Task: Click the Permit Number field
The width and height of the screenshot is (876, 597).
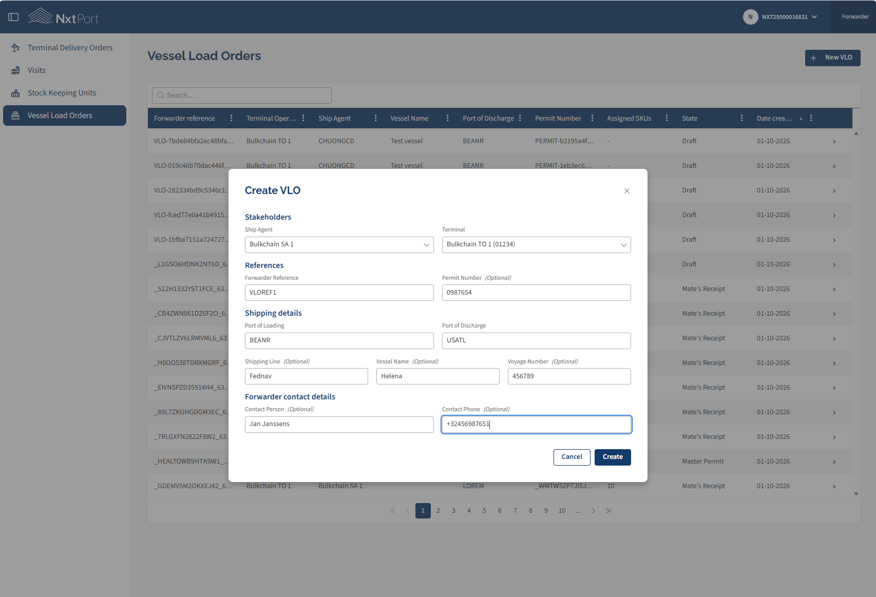Action: click(537, 293)
